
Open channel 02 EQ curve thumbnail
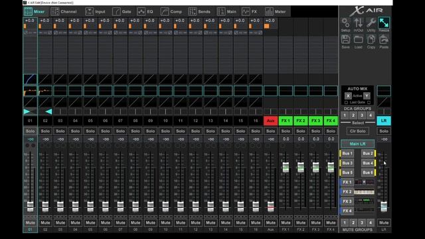coord(45,91)
